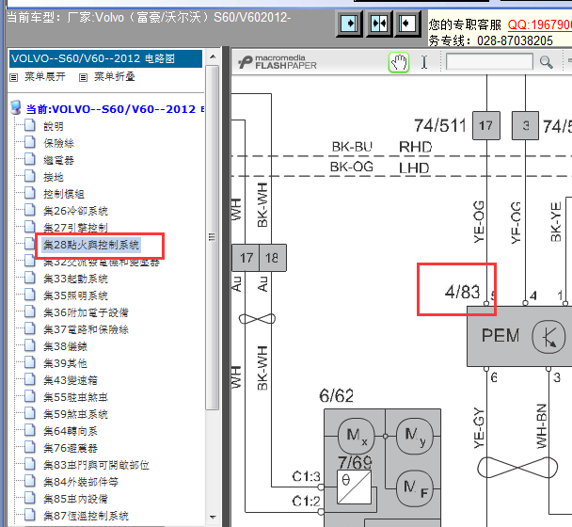Open 集33起動系統 in the tree
The image size is (572, 527).
click(75, 279)
